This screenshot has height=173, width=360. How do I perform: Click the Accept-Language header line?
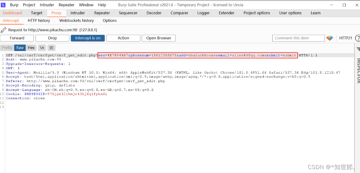point(80,90)
